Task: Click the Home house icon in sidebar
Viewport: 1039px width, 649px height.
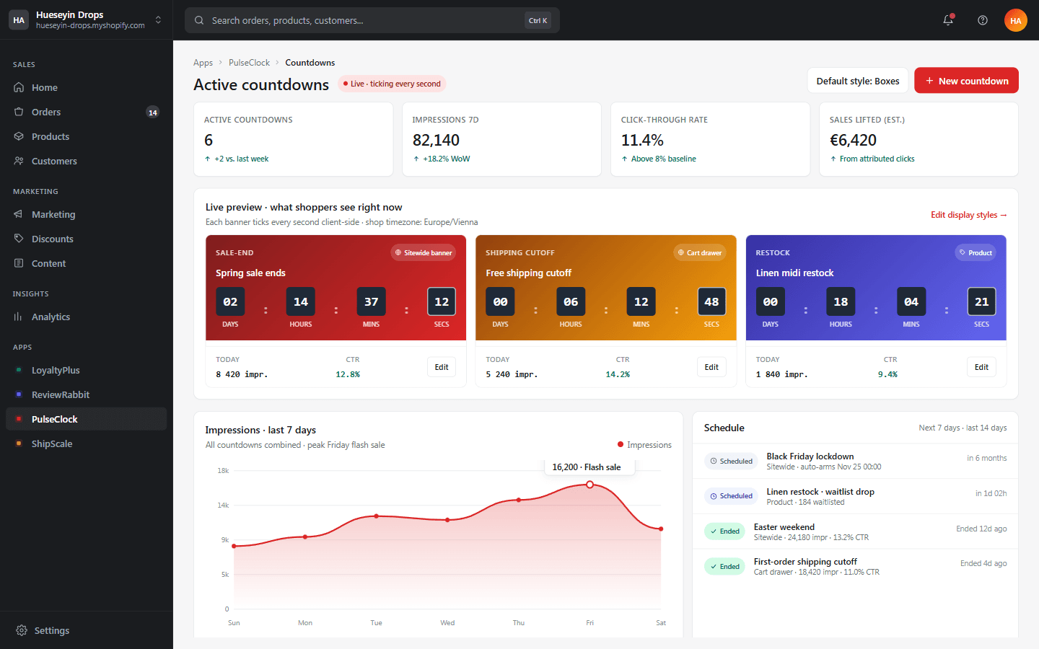Action: (19, 87)
